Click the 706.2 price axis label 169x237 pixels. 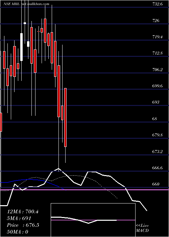[158, 70]
